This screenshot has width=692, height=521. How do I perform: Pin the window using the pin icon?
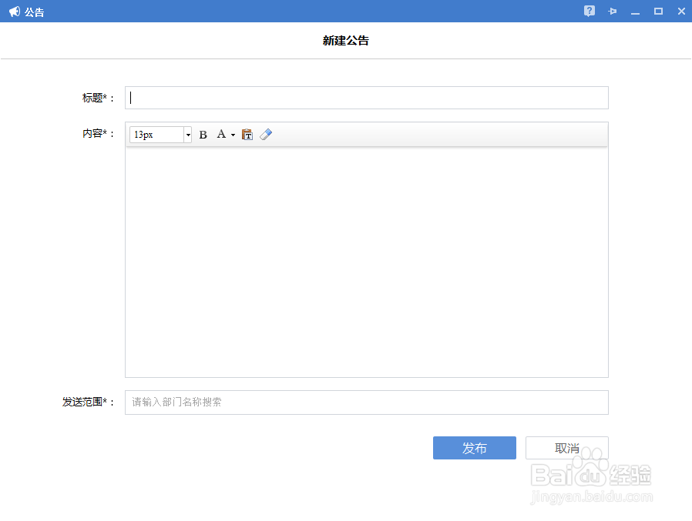[x=612, y=11]
